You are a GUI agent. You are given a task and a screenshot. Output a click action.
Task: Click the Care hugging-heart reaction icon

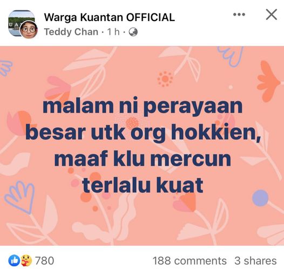(26, 260)
